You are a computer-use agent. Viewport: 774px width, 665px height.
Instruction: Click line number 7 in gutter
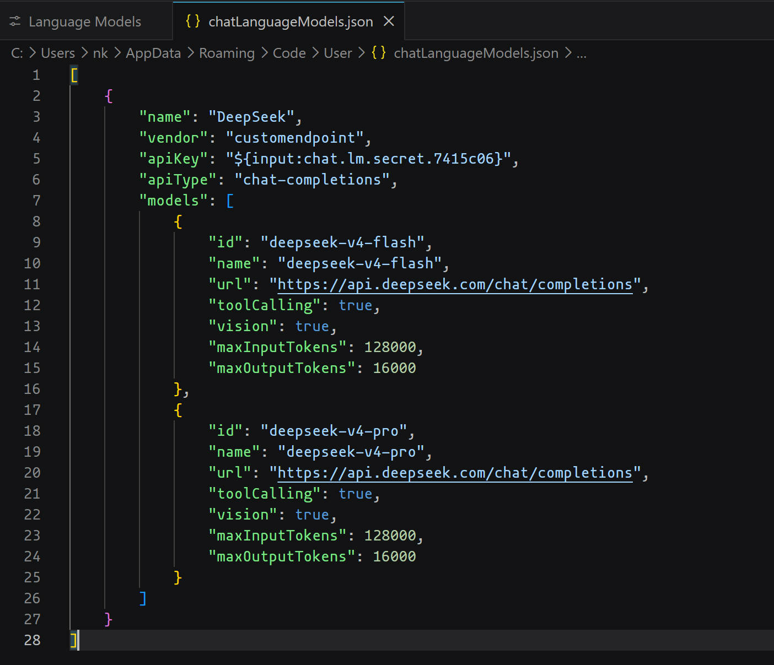tap(36, 201)
